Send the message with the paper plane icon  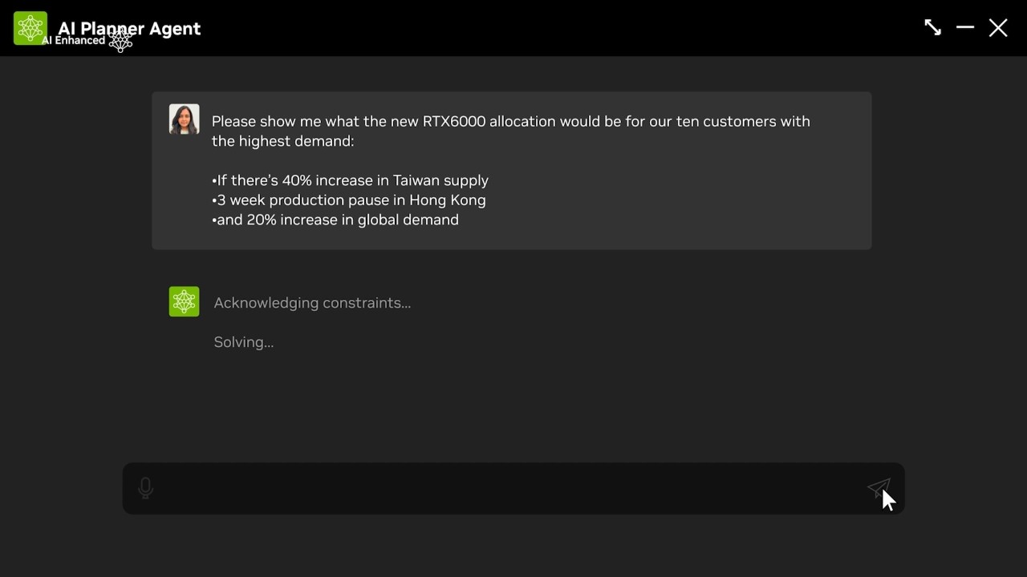click(x=879, y=488)
